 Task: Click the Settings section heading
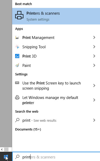click(x=21, y=74)
